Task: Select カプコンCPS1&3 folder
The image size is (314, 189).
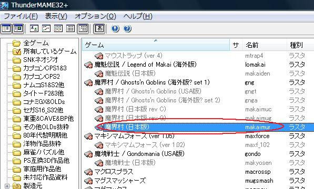Action: pyautogui.click(x=45, y=68)
